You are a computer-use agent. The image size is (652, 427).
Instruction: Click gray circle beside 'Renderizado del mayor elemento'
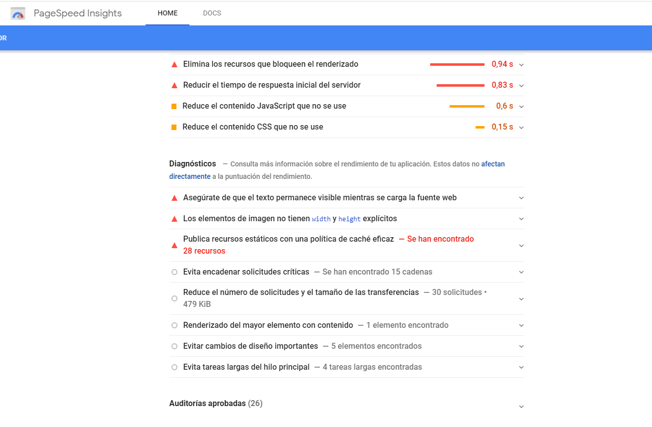[x=174, y=325]
